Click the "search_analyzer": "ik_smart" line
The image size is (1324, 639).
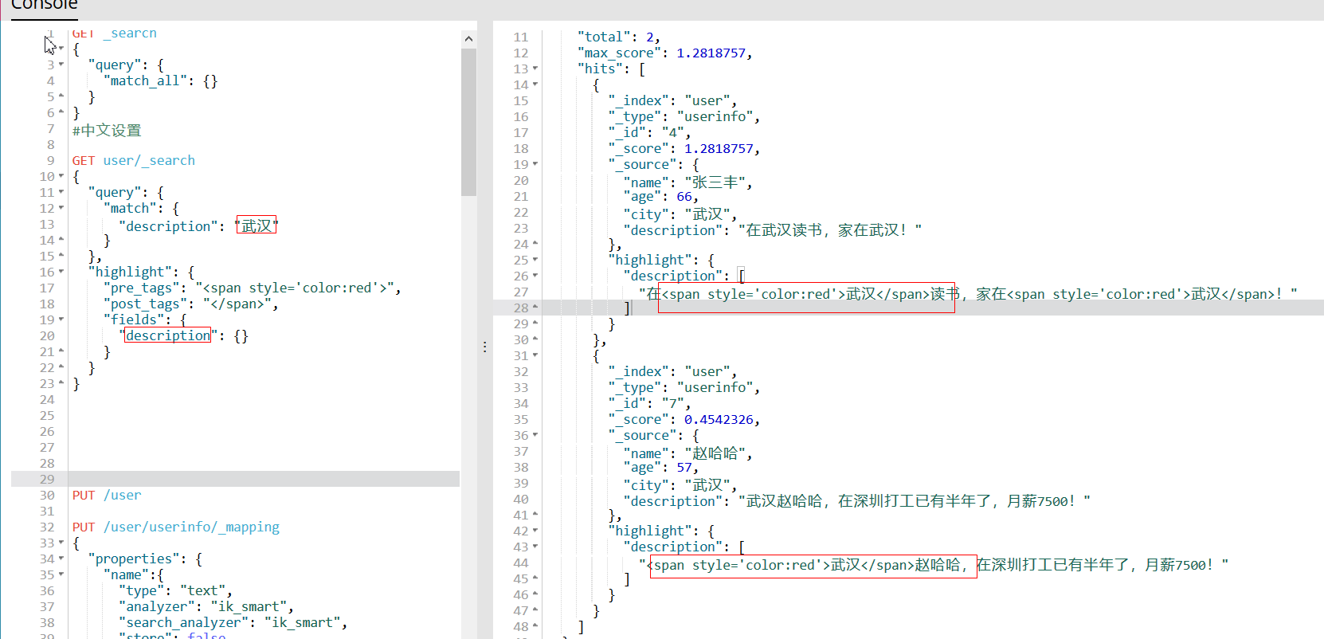233,622
